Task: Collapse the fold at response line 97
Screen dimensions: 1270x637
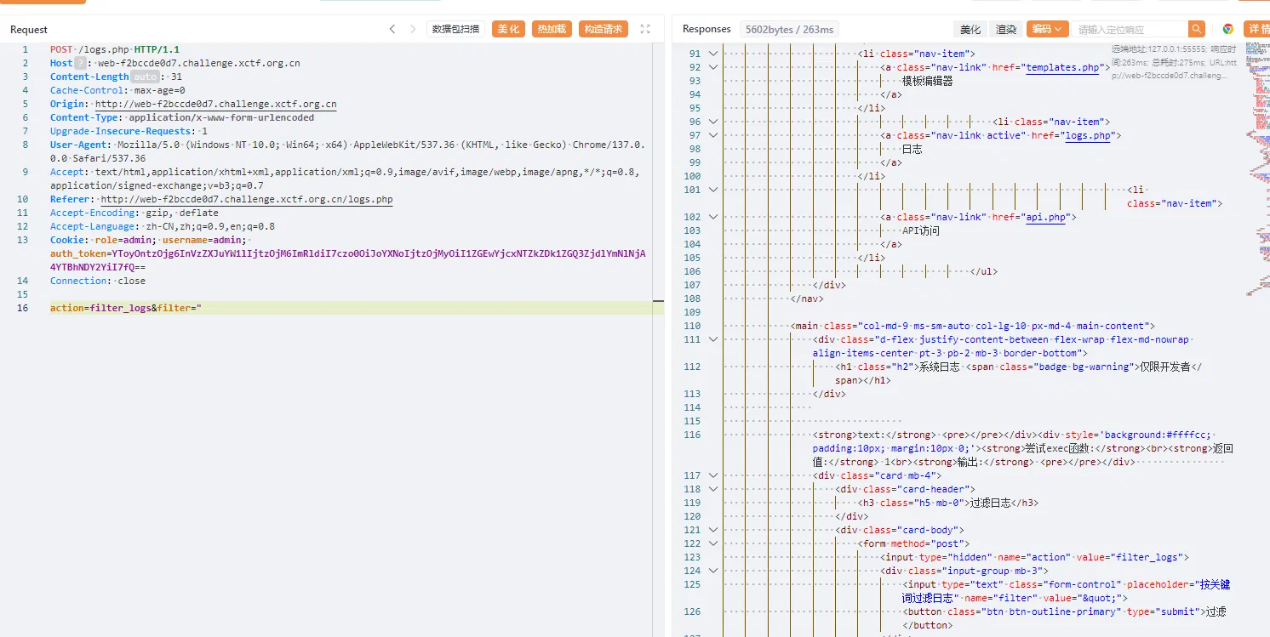Action: (713, 135)
